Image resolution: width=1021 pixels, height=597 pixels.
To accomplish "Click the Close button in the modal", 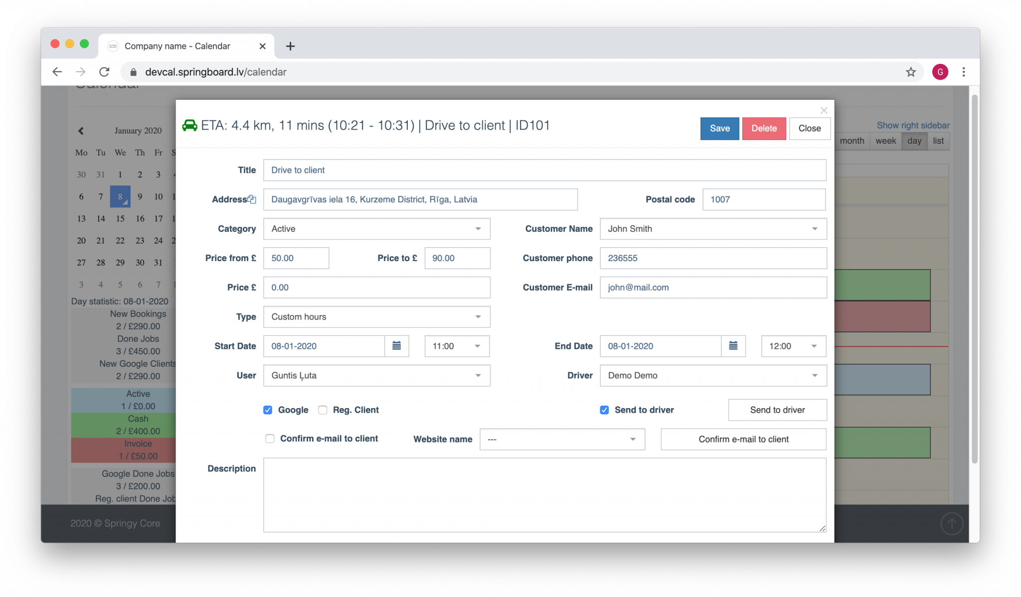I will (809, 129).
